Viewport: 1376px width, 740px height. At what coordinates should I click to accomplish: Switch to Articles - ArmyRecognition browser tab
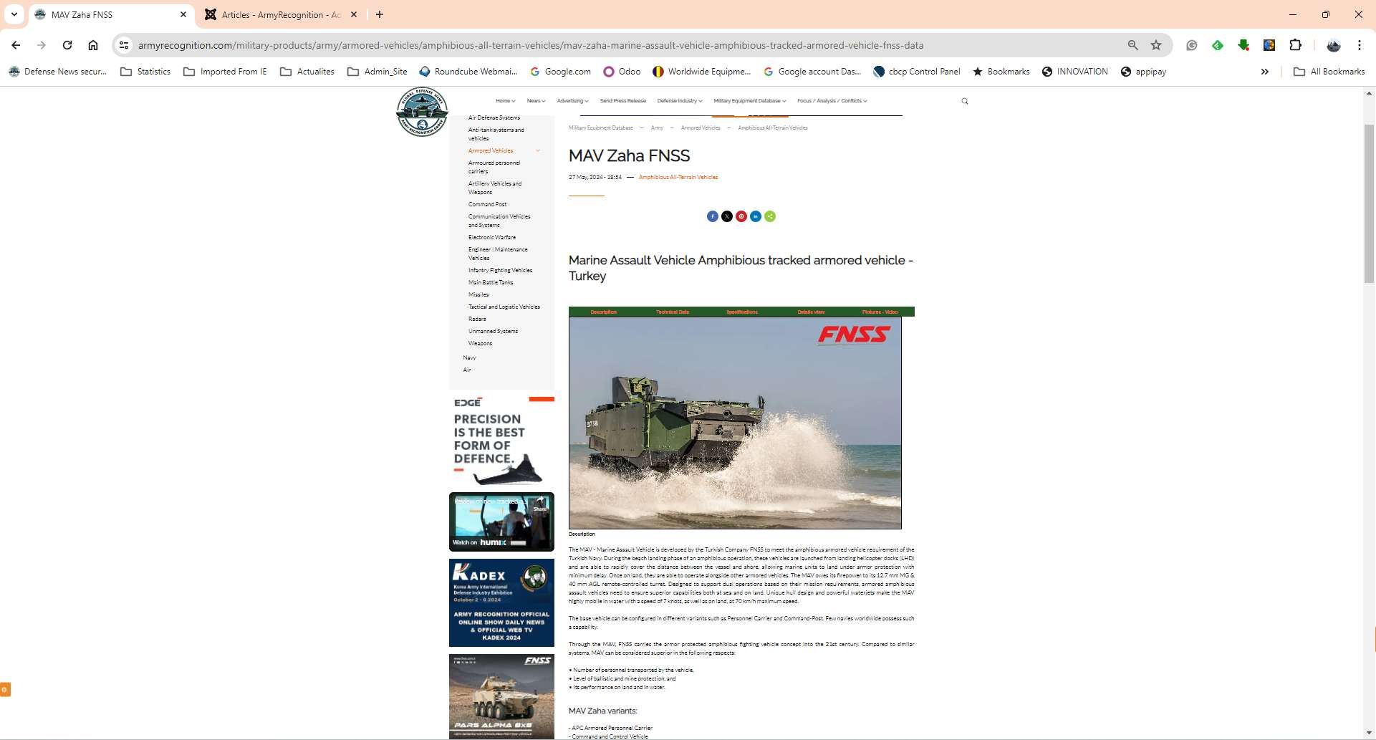point(281,14)
